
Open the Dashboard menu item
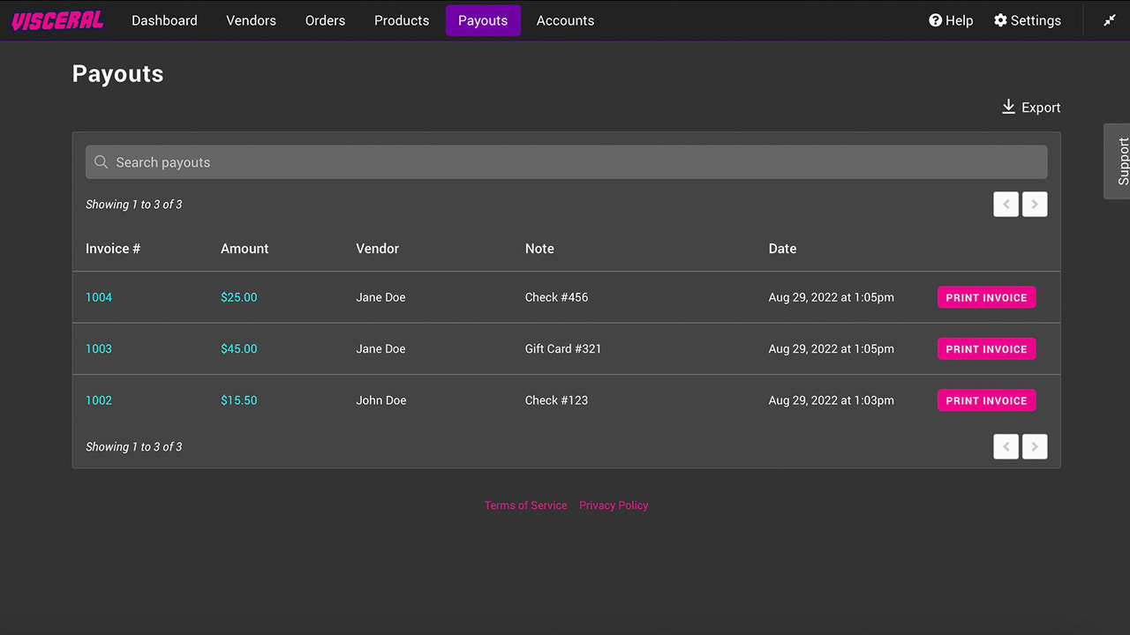pos(164,20)
